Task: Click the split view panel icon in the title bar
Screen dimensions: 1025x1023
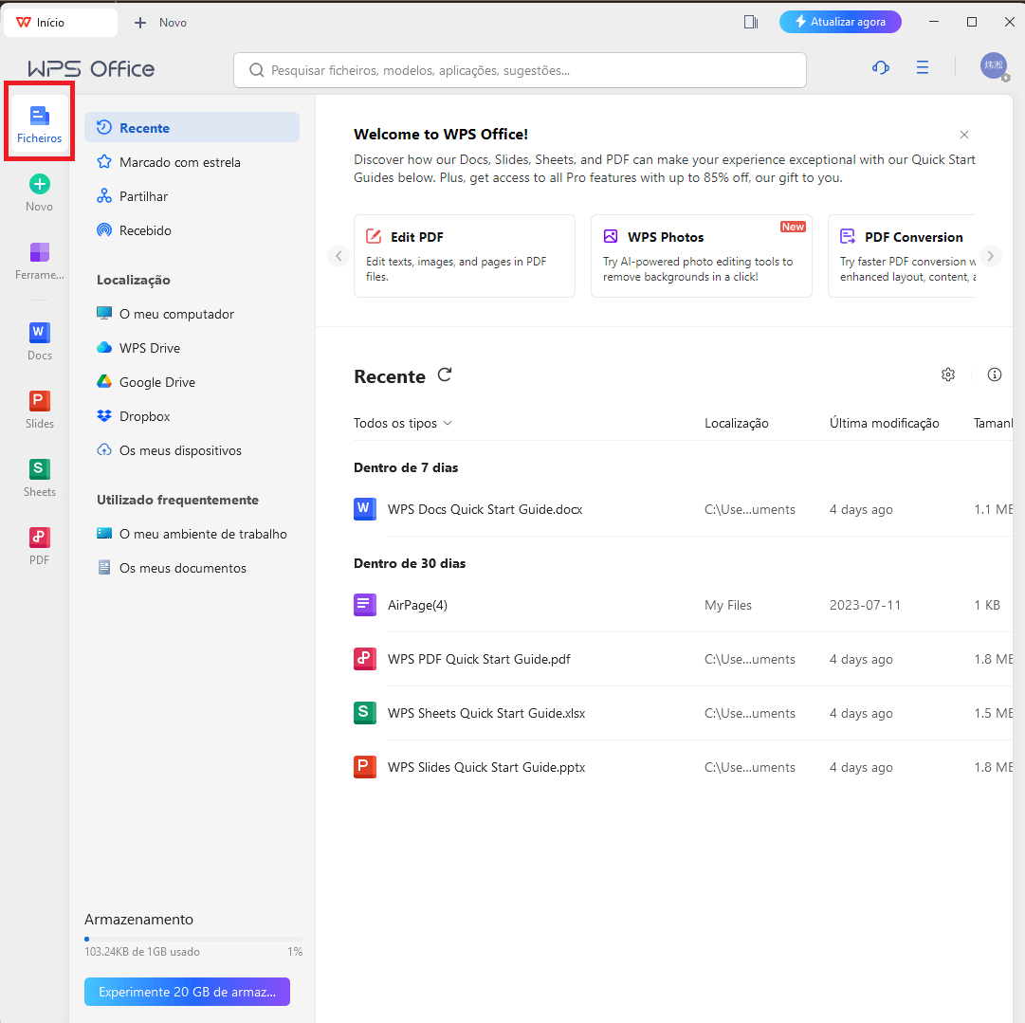Action: [x=750, y=22]
